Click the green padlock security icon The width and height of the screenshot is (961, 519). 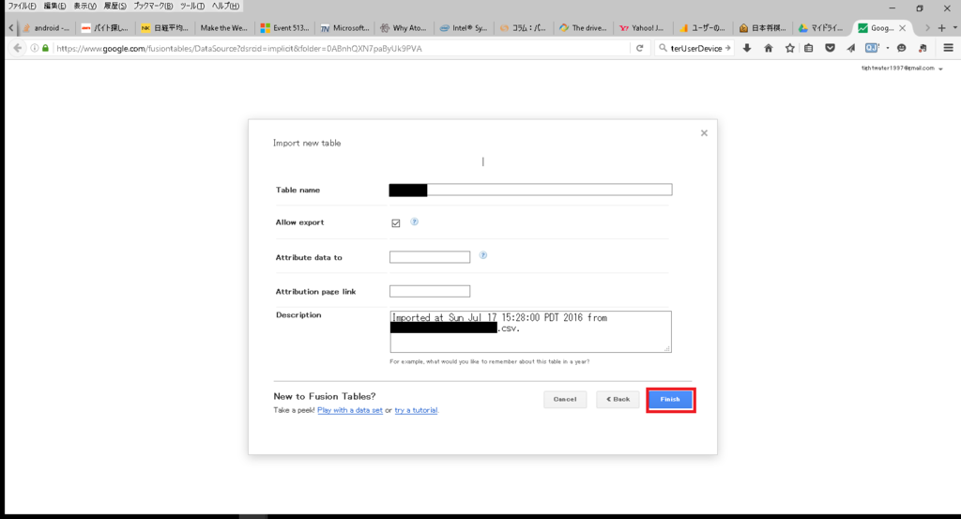point(45,49)
